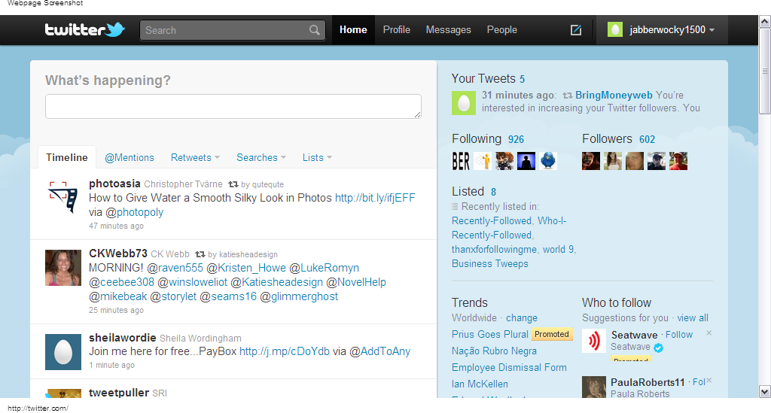771x413 pixels.
Task: Open the Profile nav item
Action: pyautogui.click(x=396, y=30)
